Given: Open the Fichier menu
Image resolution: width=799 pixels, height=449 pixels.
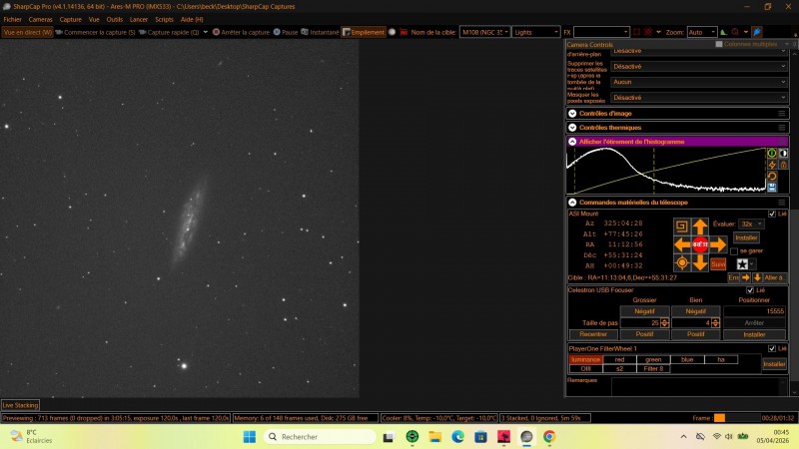Looking at the screenshot, I should coord(12,19).
